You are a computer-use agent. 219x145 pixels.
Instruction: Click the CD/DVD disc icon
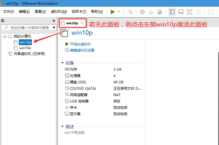[x=67, y=89]
